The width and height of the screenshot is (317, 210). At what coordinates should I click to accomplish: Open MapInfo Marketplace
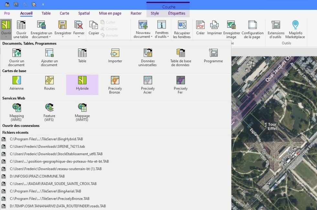tap(295, 29)
